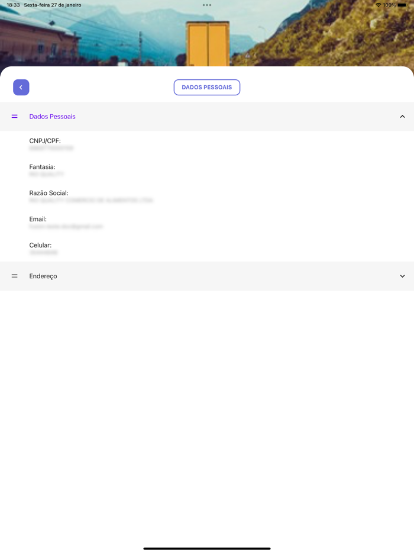Image resolution: width=414 pixels, height=553 pixels.
Task: Click the Email label
Action: point(38,219)
